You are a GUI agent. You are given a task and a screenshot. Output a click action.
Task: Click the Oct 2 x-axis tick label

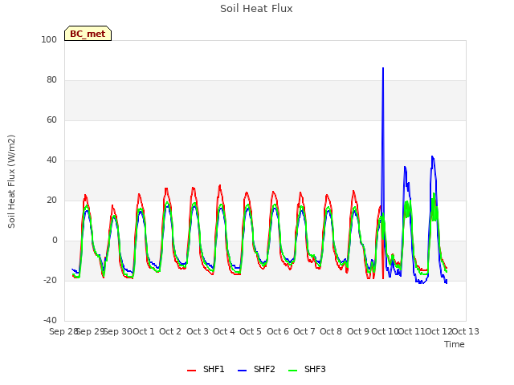pyautogui.click(x=170, y=331)
